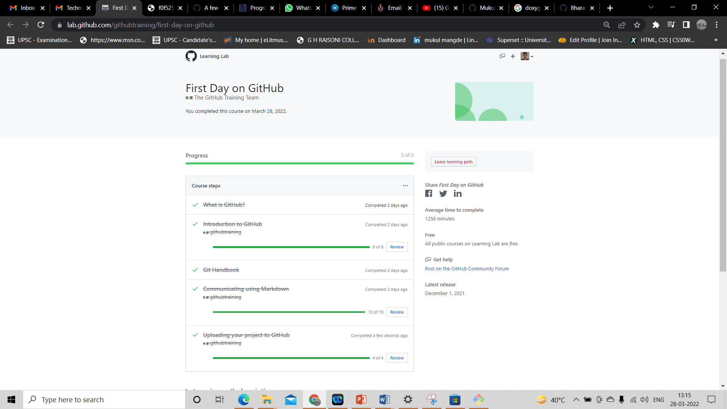This screenshot has width=727, height=409.
Task: Toggle the Chrome side panel icon
Action: tap(686, 25)
